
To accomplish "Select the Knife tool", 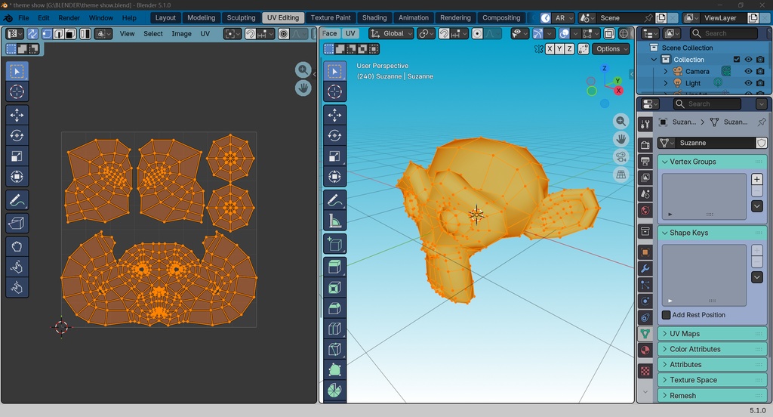I will pos(334,350).
